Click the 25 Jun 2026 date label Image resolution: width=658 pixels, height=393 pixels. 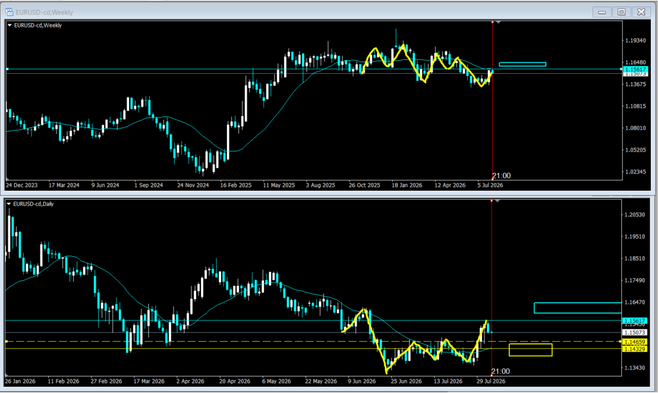click(x=406, y=381)
